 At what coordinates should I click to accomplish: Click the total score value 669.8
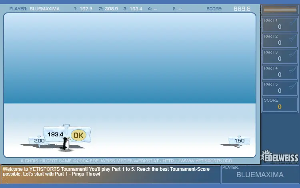click(x=242, y=9)
